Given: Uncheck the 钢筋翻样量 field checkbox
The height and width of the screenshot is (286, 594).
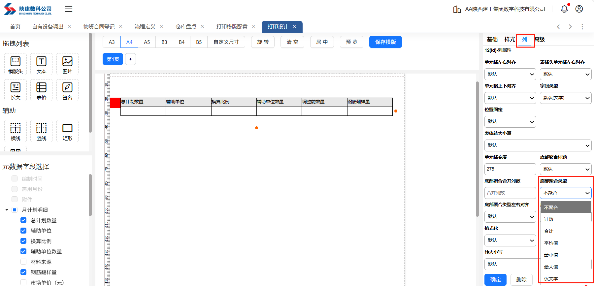Looking at the screenshot, I should click(x=23, y=272).
